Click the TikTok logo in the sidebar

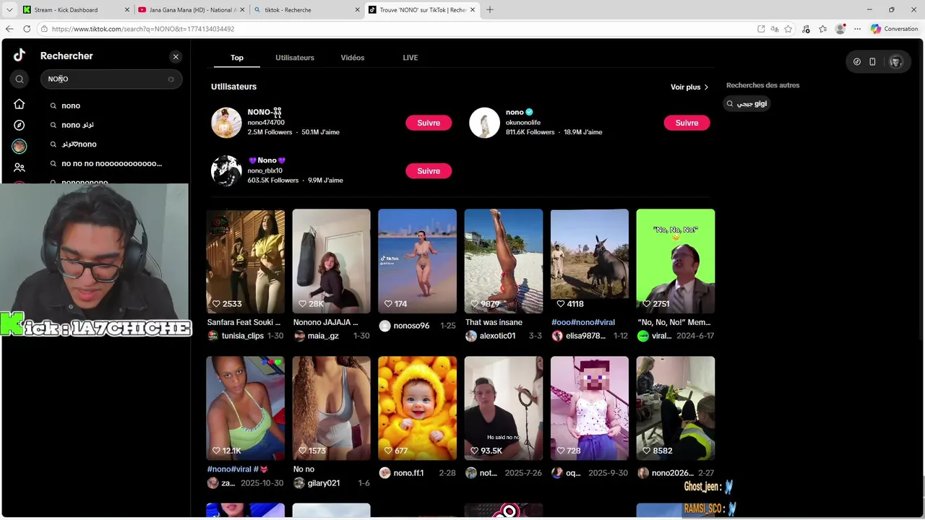(x=20, y=56)
